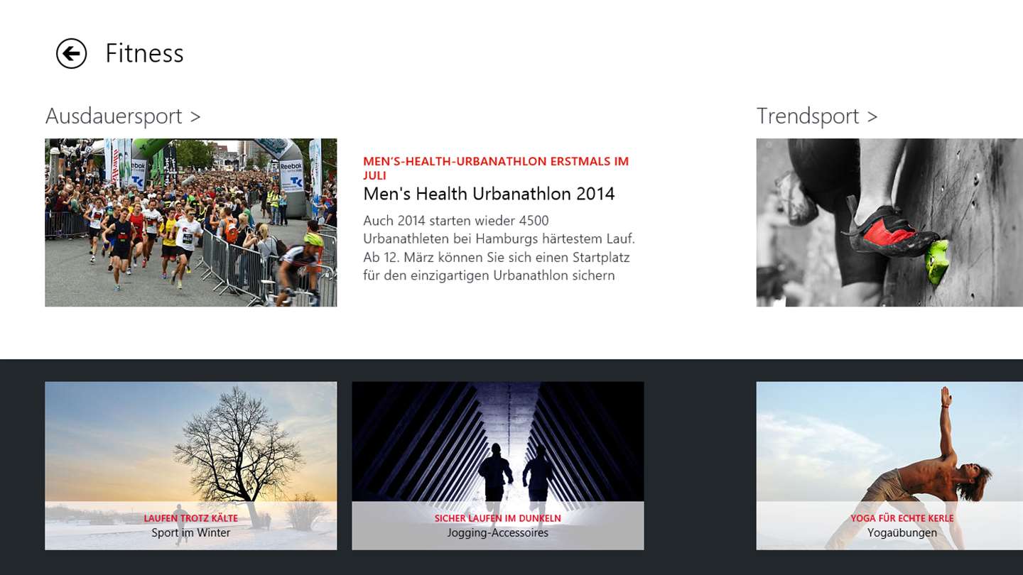The image size is (1023, 575).
Task: Open the climbing shoe Trendsport image
Action: point(889,222)
